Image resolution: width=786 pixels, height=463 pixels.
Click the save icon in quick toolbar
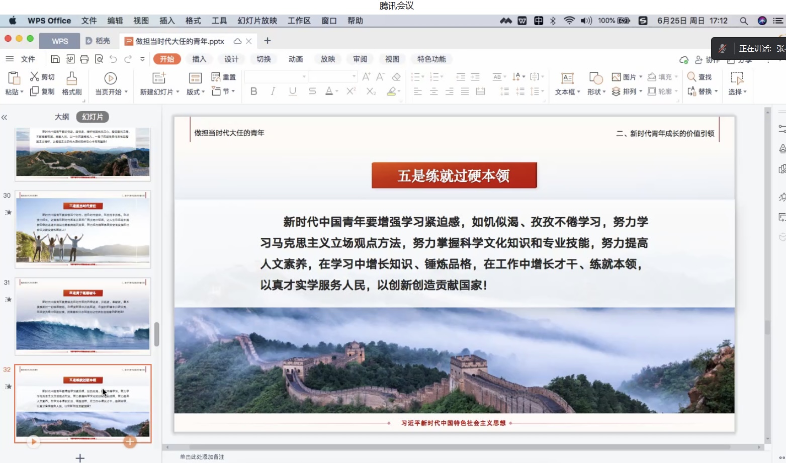coord(55,59)
